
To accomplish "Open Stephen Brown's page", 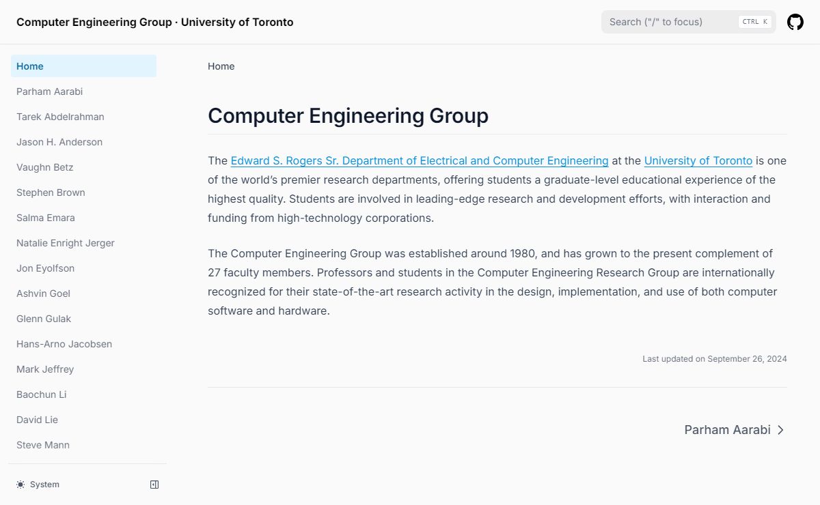I will pos(83,192).
